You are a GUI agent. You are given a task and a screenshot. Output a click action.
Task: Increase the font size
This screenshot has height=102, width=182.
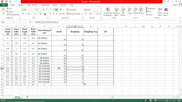click(44, 10)
